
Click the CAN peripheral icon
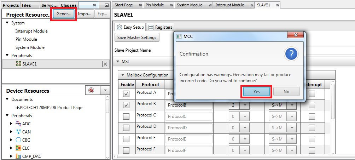tap(18, 132)
